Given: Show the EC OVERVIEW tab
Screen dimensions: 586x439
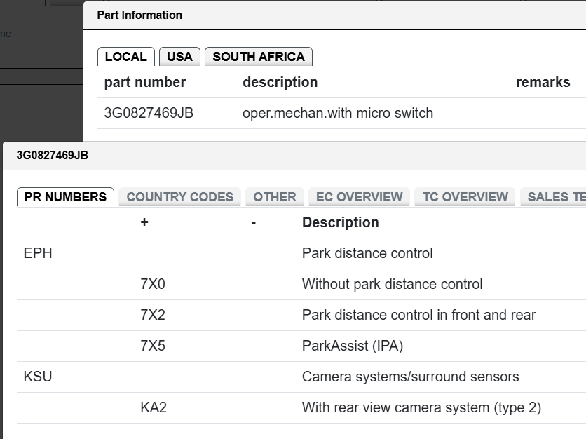Looking at the screenshot, I should tap(359, 197).
